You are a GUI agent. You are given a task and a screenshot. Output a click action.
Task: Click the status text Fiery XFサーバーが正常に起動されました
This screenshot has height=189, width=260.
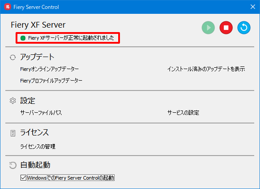(71, 38)
